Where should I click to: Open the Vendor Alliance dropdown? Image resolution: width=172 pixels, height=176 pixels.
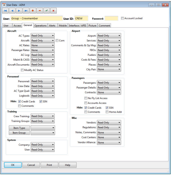109,142
